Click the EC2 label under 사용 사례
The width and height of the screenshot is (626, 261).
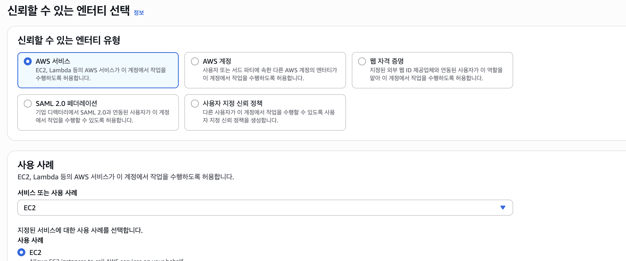[x=35, y=252]
